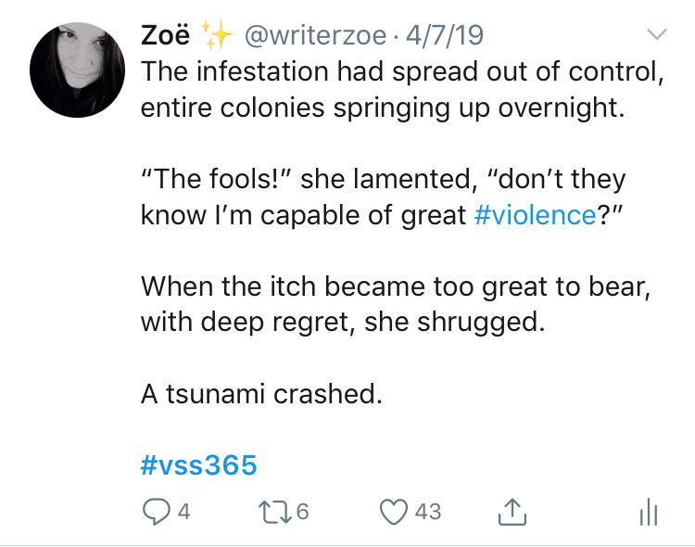Click the "When the itch became" paragraph
This screenshot has width=695, height=547.
396,304
